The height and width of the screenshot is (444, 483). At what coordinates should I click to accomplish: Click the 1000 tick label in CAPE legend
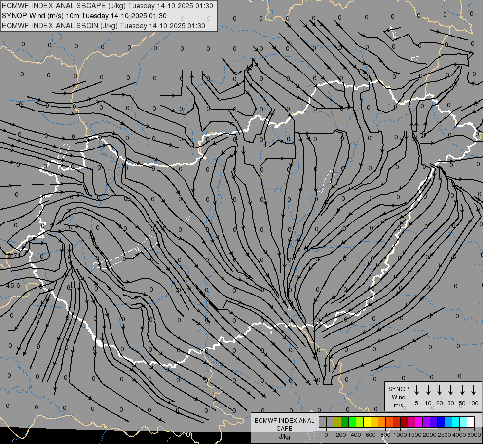click(400, 435)
